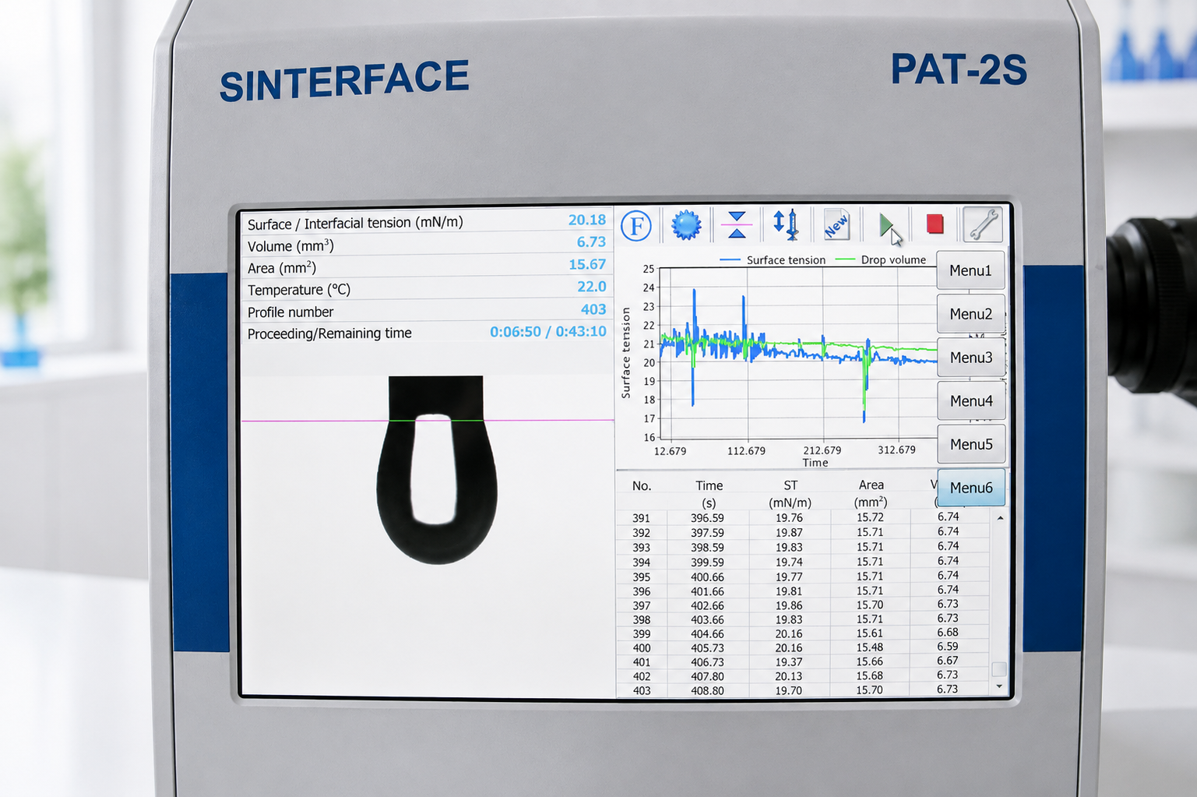This screenshot has width=1197, height=797.
Task: Click the New document icon
Action: [836, 224]
